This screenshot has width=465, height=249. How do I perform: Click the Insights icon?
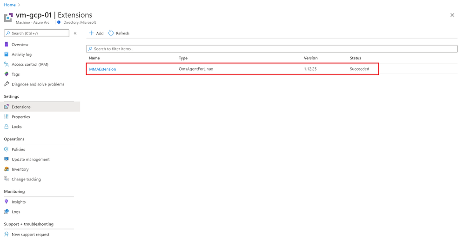pos(6,202)
